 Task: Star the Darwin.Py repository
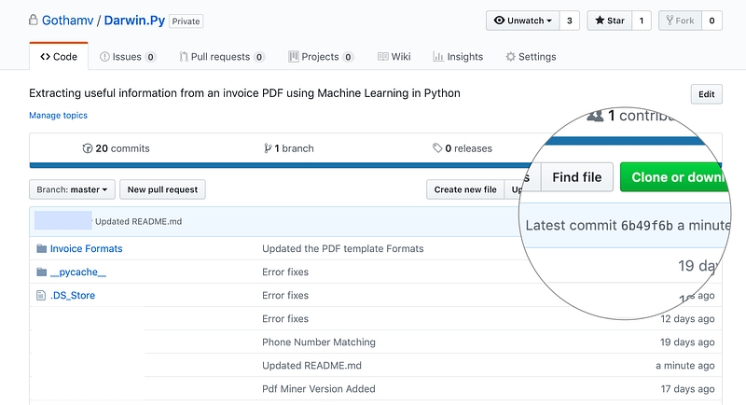pos(609,21)
